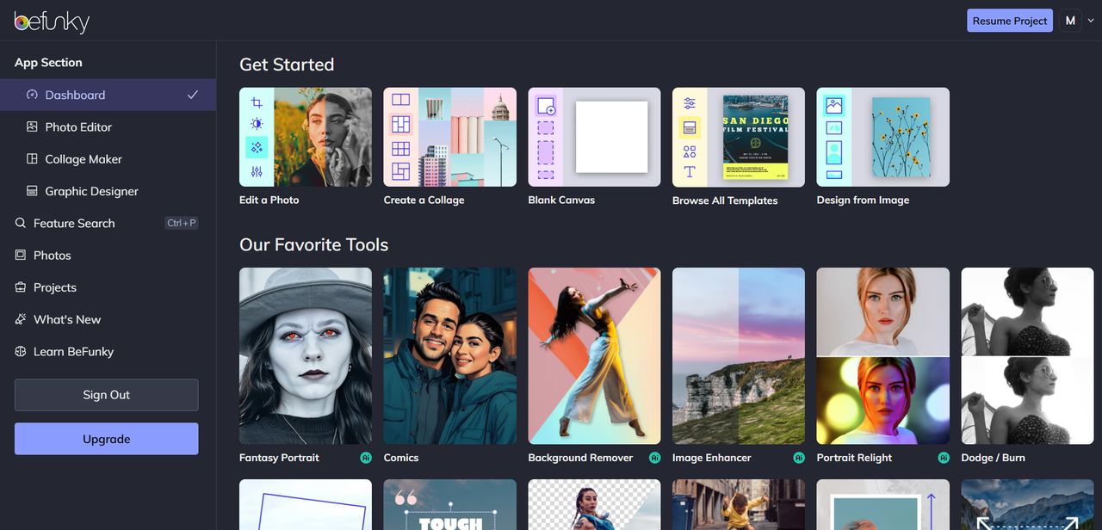This screenshot has height=530, width=1102.
Task: Click the Upgrade button
Action: [x=107, y=439]
